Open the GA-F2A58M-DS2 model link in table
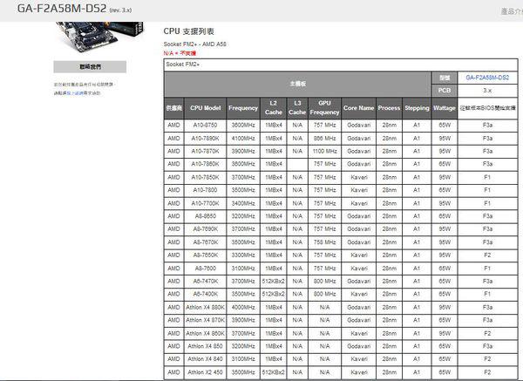Viewport: 523px width, 381px height. (x=487, y=78)
